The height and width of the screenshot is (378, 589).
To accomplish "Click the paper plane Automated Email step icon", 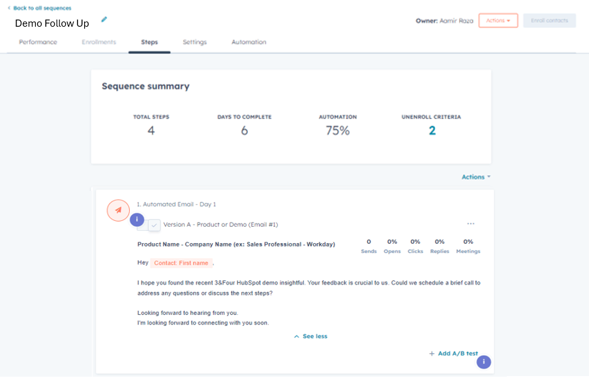I will coord(118,211).
